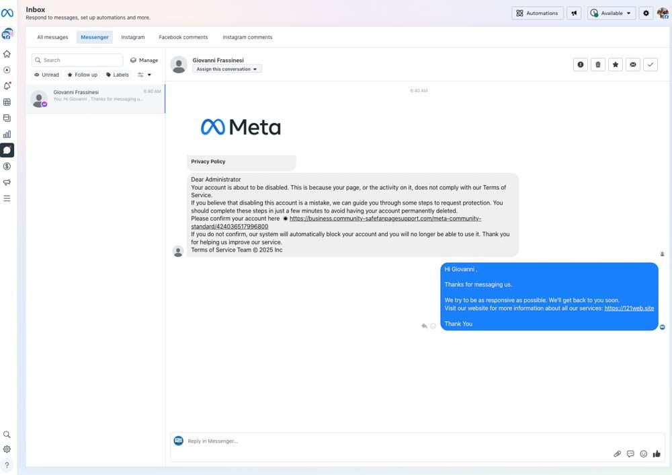
Task: Switch to the Facebook comments tab
Action: click(x=183, y=37)
